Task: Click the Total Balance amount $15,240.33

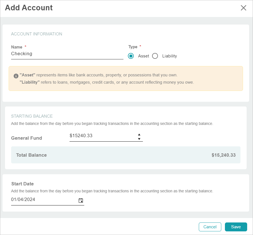Action: pyautogui.click(x=224, y=155)
